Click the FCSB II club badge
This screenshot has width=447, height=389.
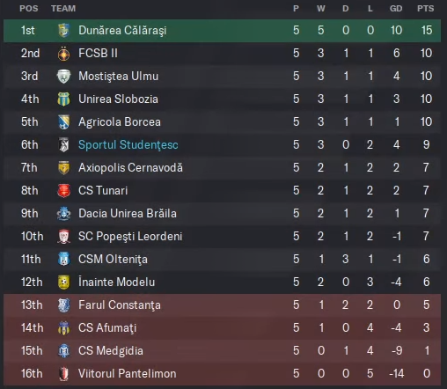(63, 54)
